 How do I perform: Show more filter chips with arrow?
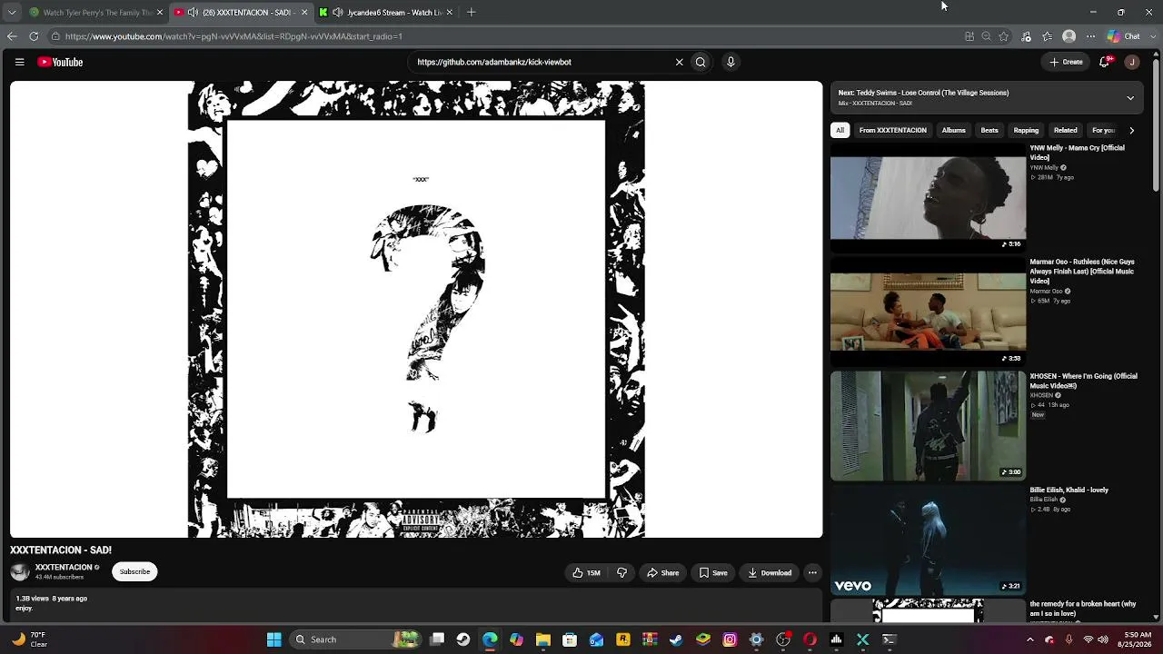pyautogui.click(x=1131, y=130)
